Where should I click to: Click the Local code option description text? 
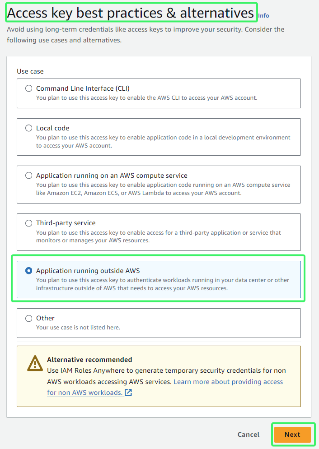click(x=163, y=141)
